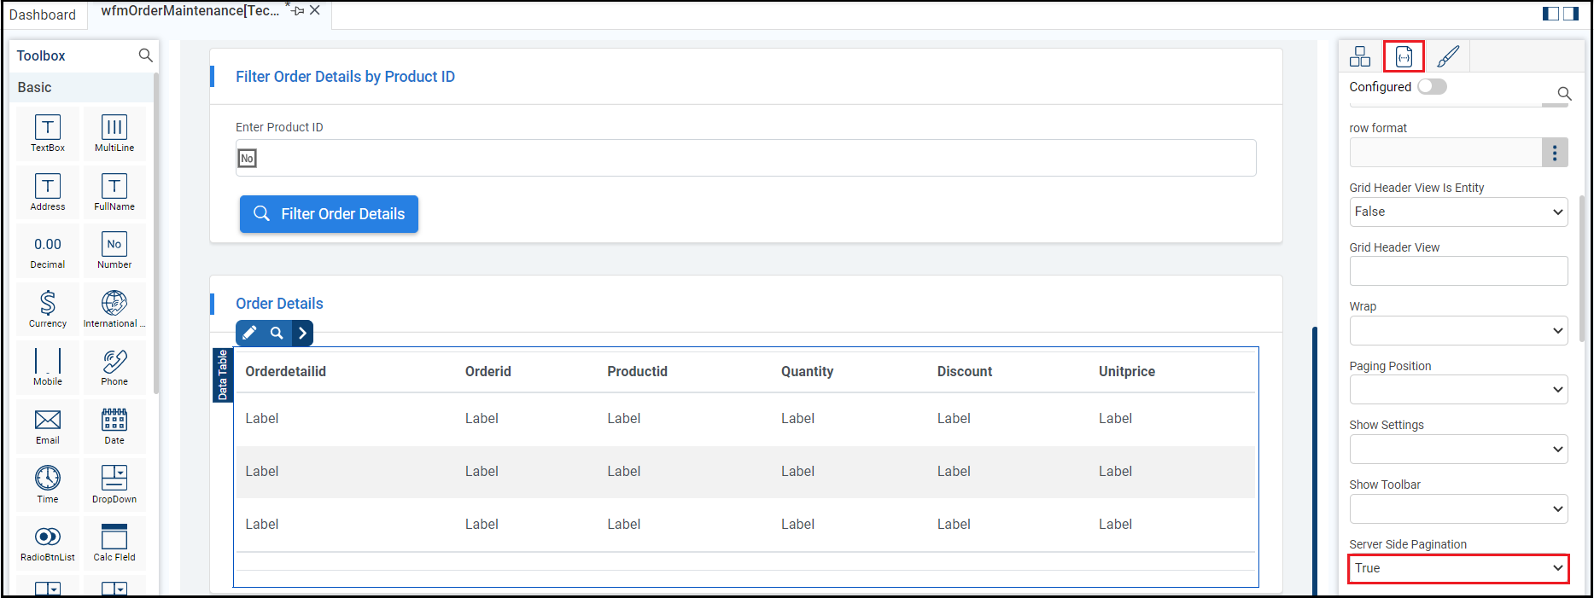Select the RadioBtnList toolbox control
1594x598 pixels.
point(48,543)
